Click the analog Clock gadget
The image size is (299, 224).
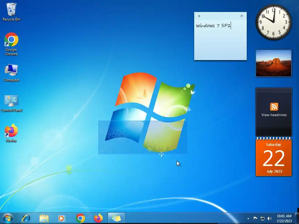pos(273,22)
